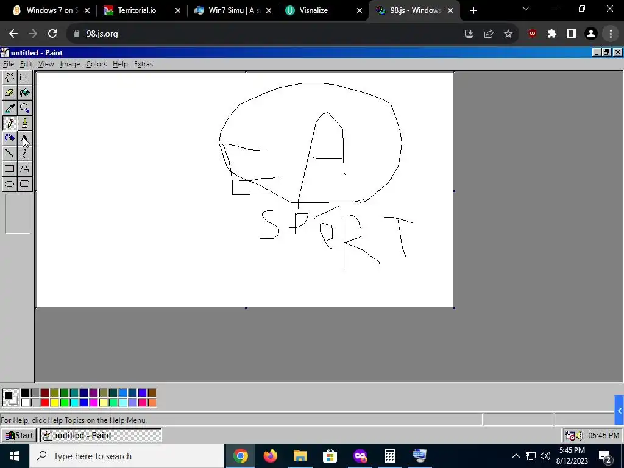Go back using the browser back arrow
Image resolution: width=624 pixels, height=468 pixels.
13,34
